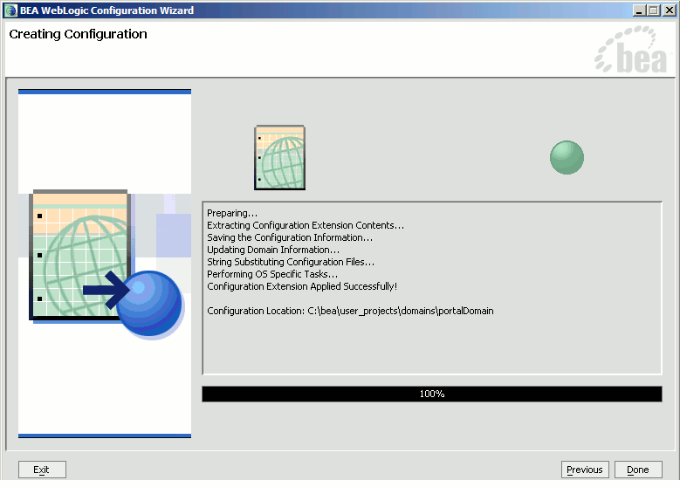Click the Previous button

(x=585, y=470)
